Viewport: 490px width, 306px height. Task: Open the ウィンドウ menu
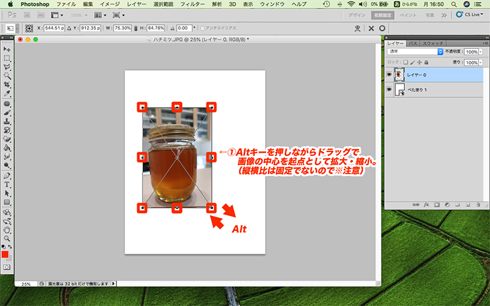coord(272,4)
